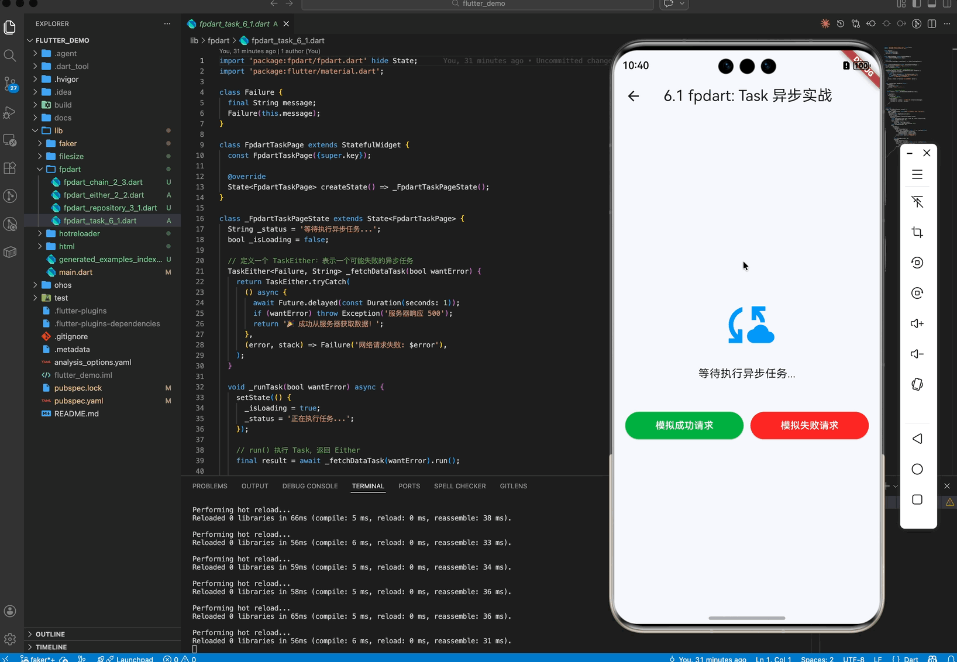This screenshot has height=662, width=957.
Task: Switch to the PROBLEMS panel tab
Action: point(209,486)
